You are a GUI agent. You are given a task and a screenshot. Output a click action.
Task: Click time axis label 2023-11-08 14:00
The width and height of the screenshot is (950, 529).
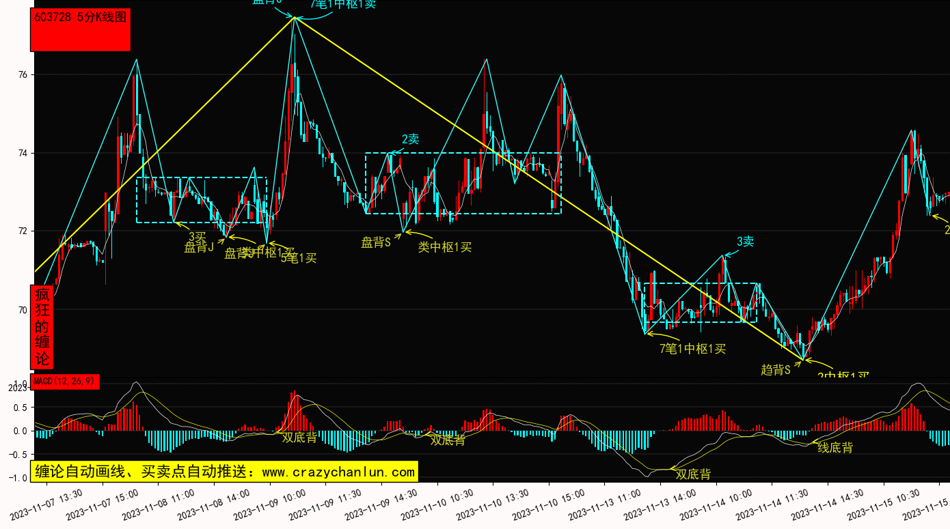tap(213, 504)
